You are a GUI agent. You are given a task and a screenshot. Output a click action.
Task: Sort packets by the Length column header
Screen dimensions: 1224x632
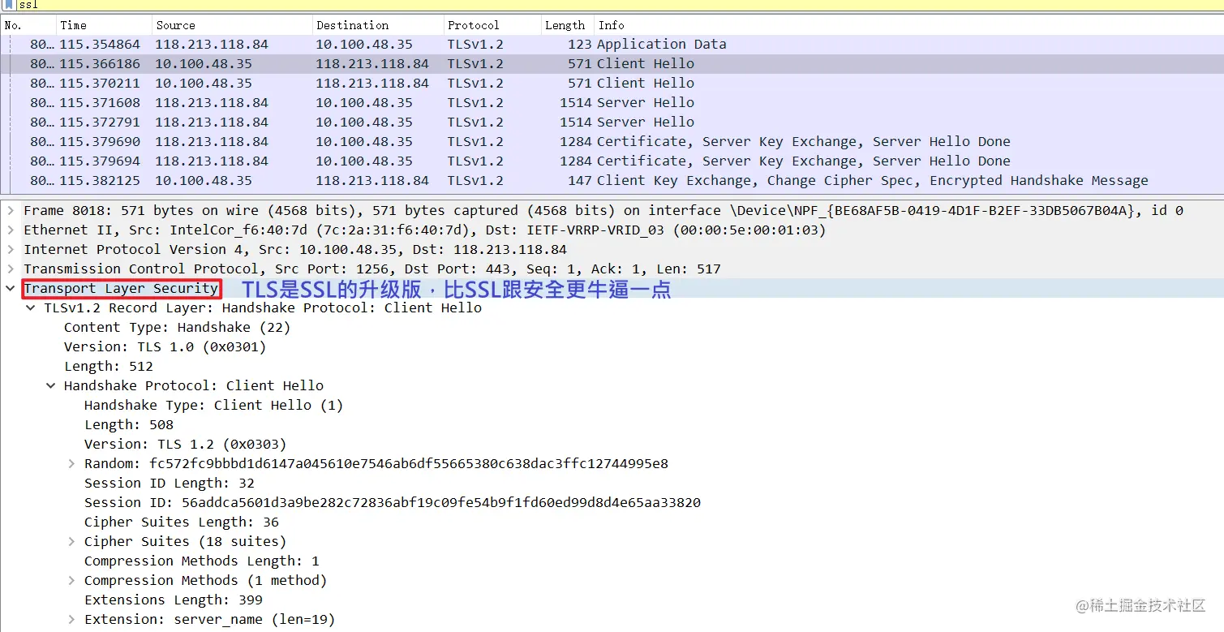[x=568, y=25]
